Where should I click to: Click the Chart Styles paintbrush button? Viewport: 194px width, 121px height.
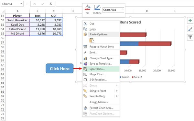[190, 29]
